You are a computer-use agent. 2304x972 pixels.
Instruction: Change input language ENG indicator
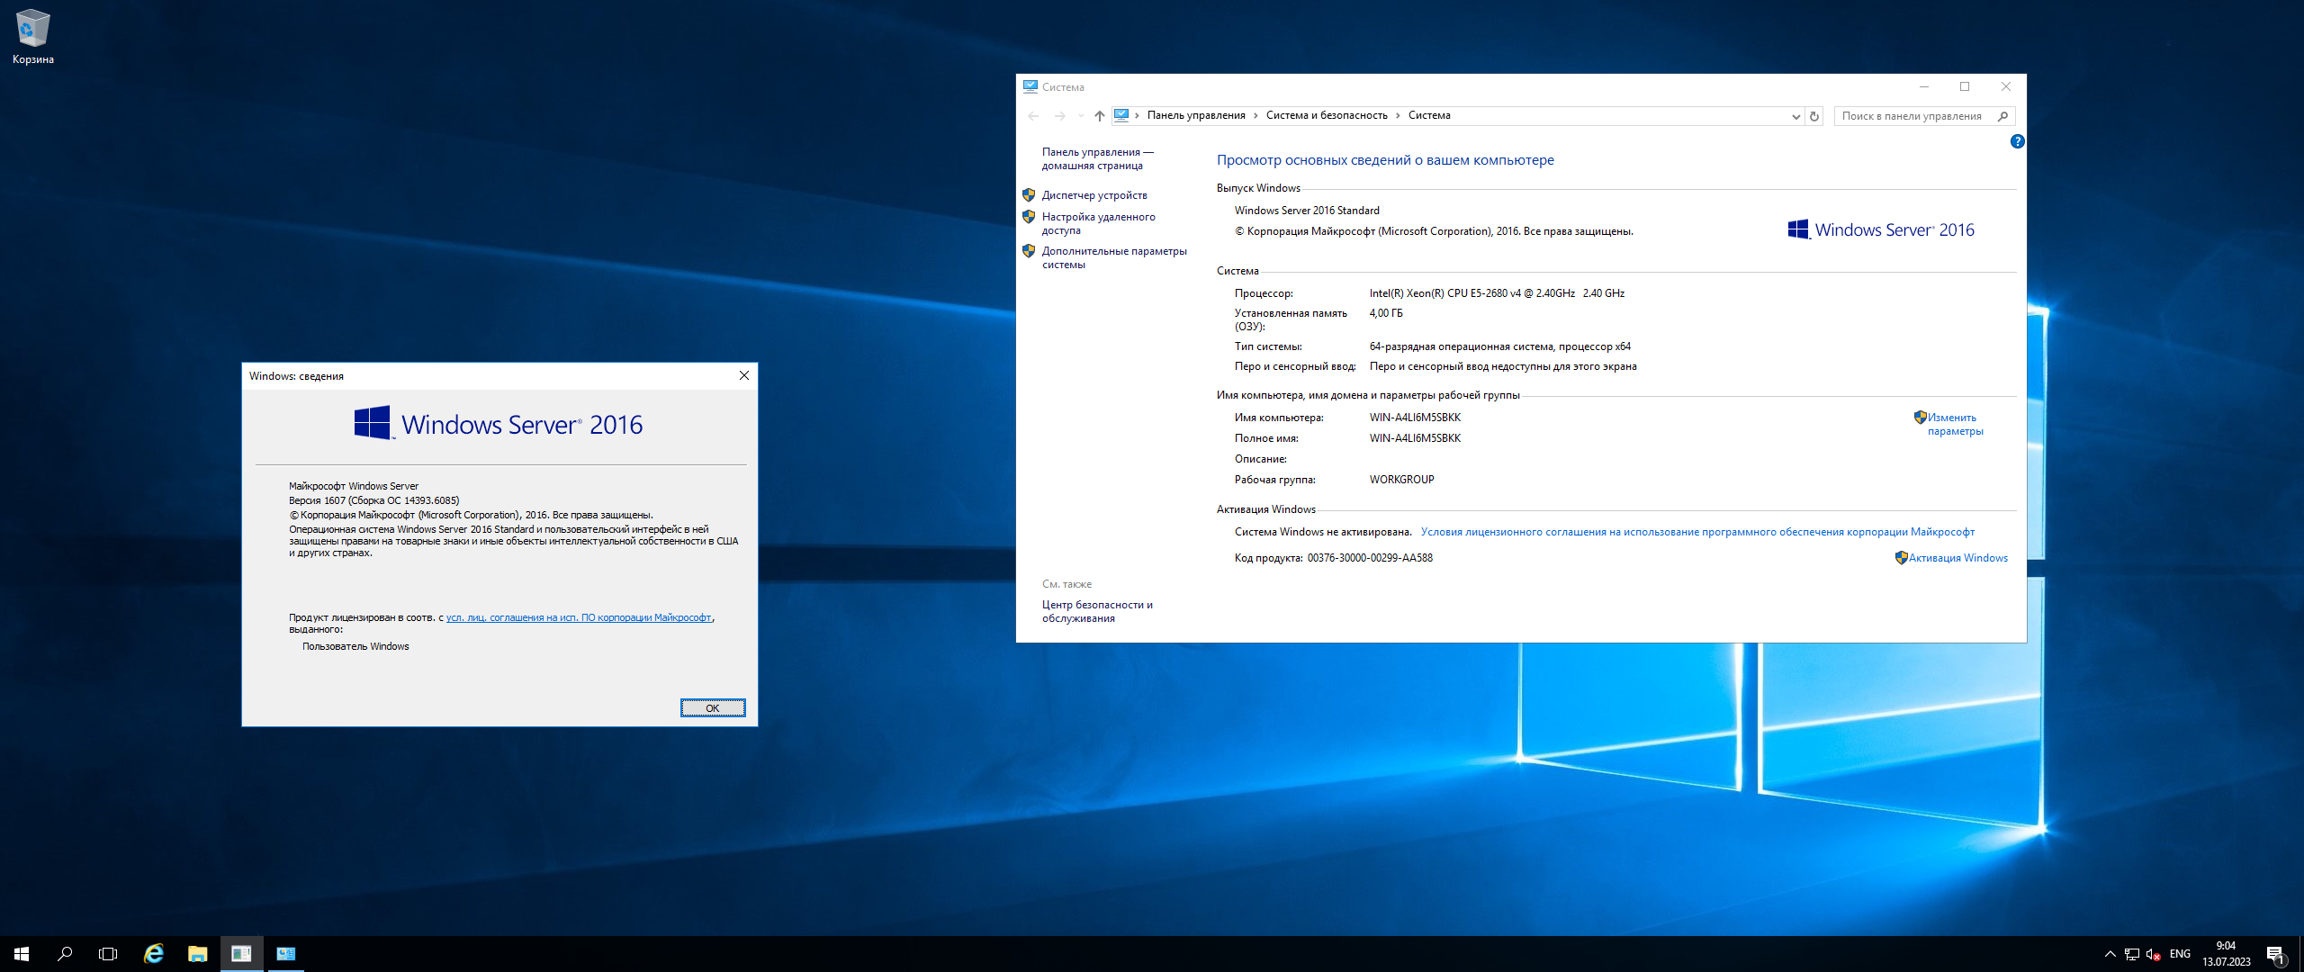2180,954
